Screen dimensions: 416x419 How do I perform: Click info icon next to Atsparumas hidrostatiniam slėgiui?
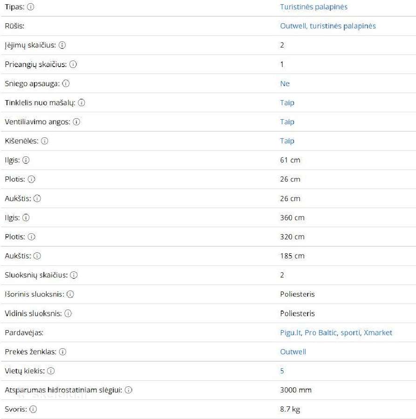coord(128,390)
